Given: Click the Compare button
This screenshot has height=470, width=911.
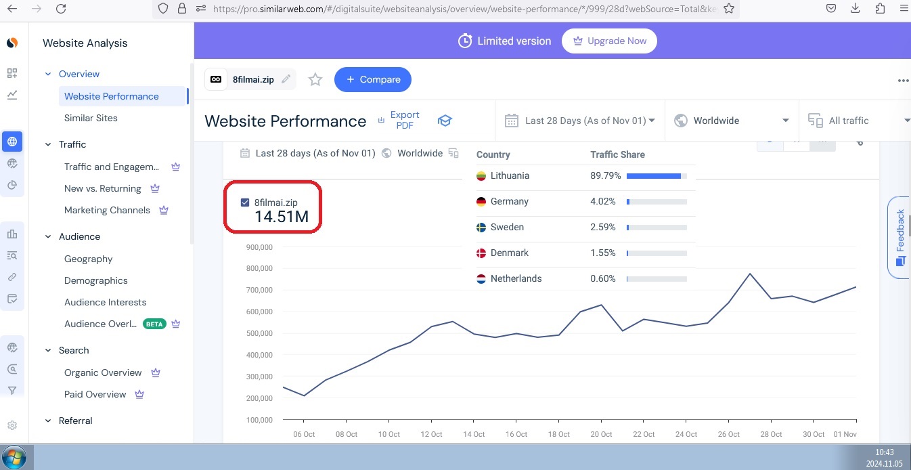Looking at the screenshot, I should [373, 80].
